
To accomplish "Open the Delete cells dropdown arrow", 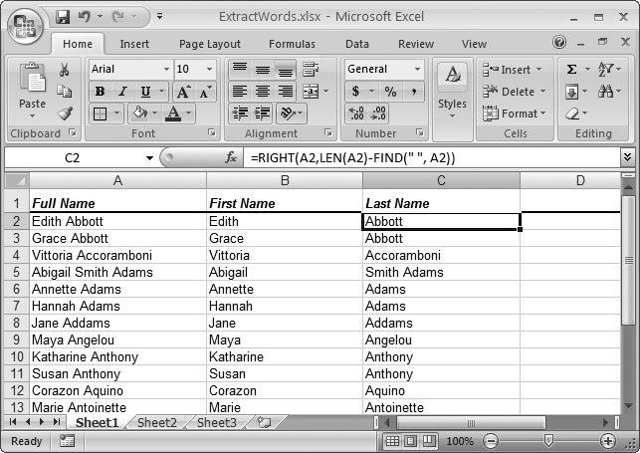I will tap(542, 92).
